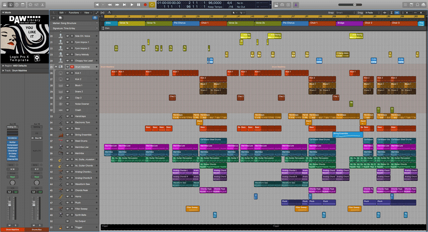This screenshot has height=232, width=428.
Task: Record-enable the Kick 1 track
Action: coord(72,73)
